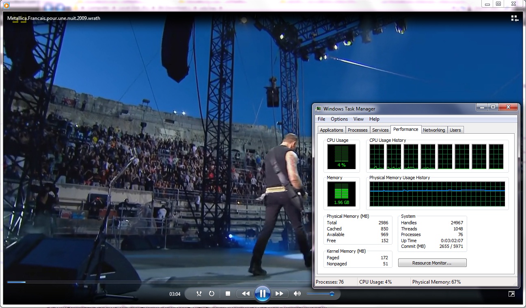Open the Resource Monitor
The width and height of the screenshot is (526, 308).
click(432, 263)
